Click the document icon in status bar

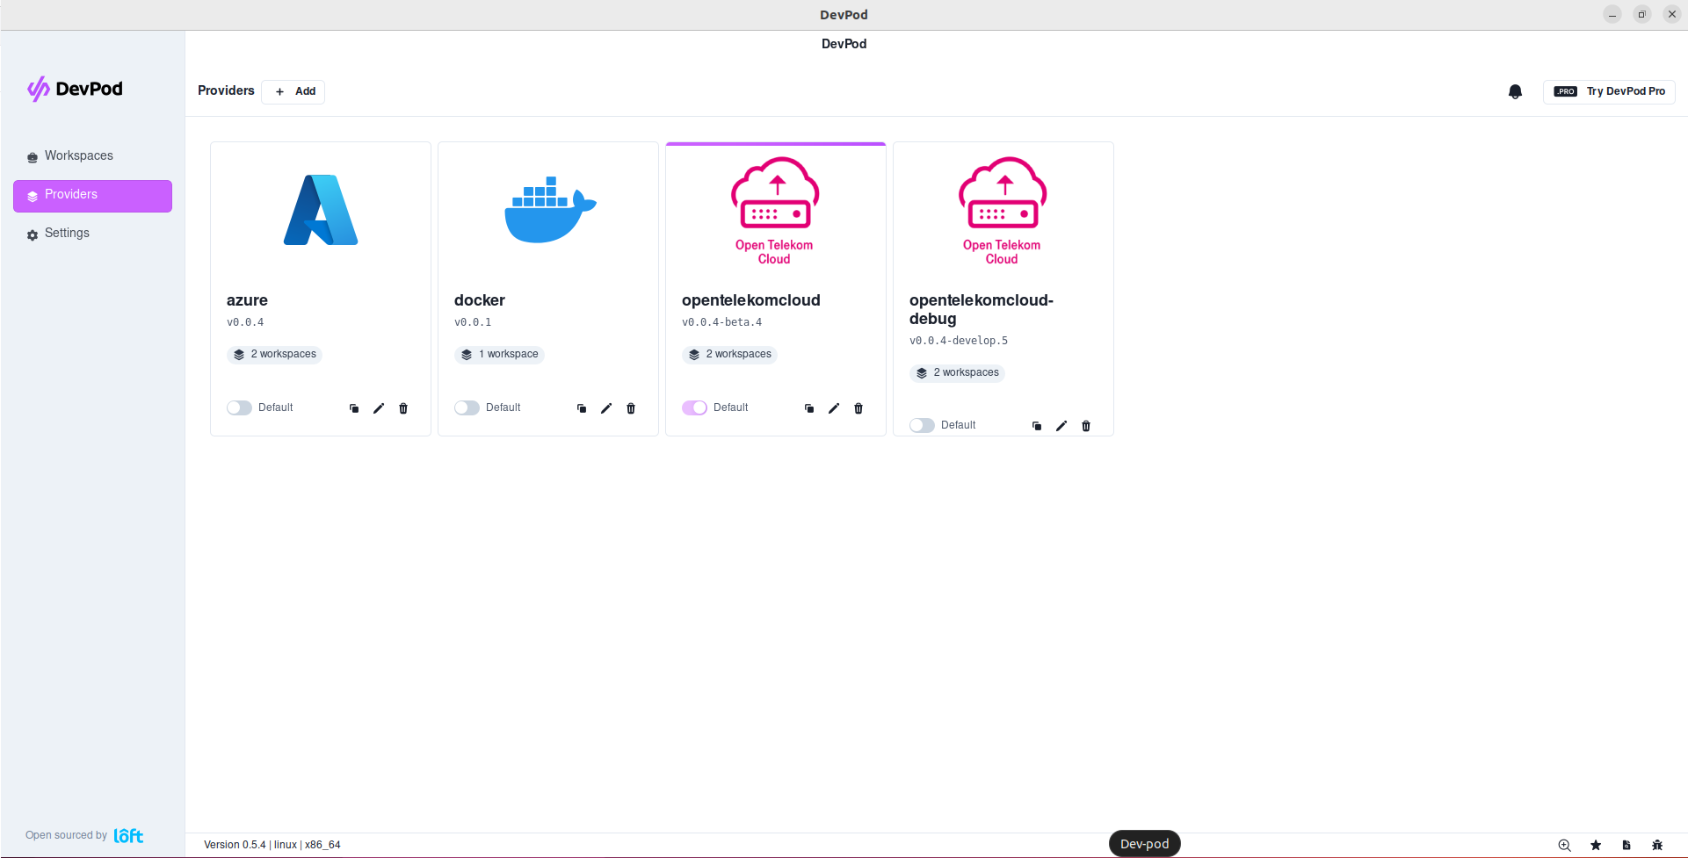[1626, 845]
